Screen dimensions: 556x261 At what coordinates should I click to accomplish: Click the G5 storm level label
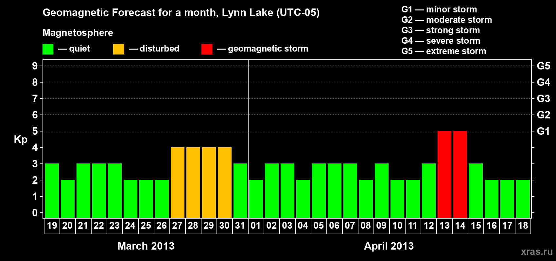point(543,66)
